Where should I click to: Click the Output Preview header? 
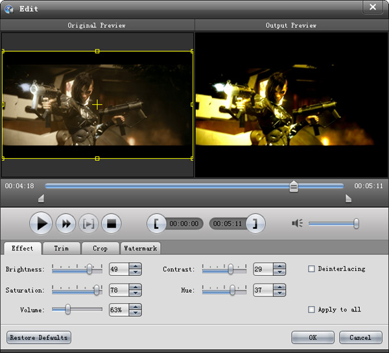click(291, 25)
